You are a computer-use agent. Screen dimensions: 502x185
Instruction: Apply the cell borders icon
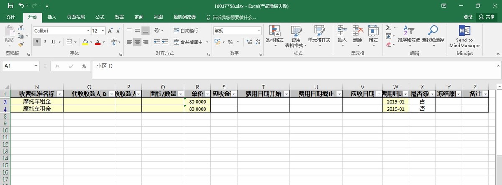point(69,42)
